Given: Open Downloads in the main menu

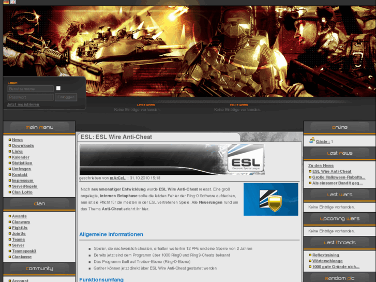Looking at the screenshot, I should click(x=23, y=146).
